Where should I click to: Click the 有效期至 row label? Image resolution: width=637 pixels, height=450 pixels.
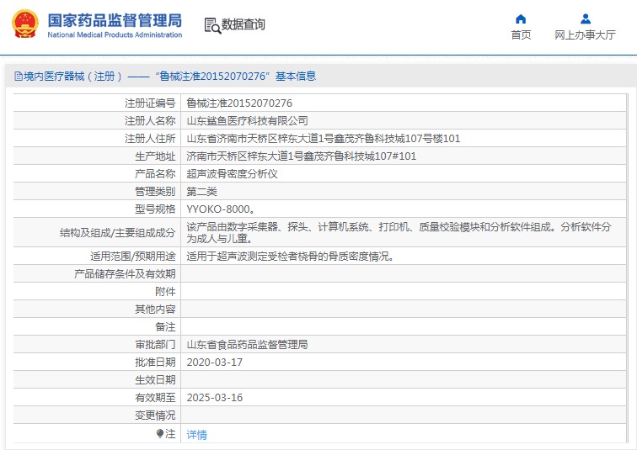tap(155, 397)
